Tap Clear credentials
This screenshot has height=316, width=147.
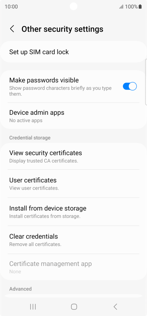coord(73,240)
